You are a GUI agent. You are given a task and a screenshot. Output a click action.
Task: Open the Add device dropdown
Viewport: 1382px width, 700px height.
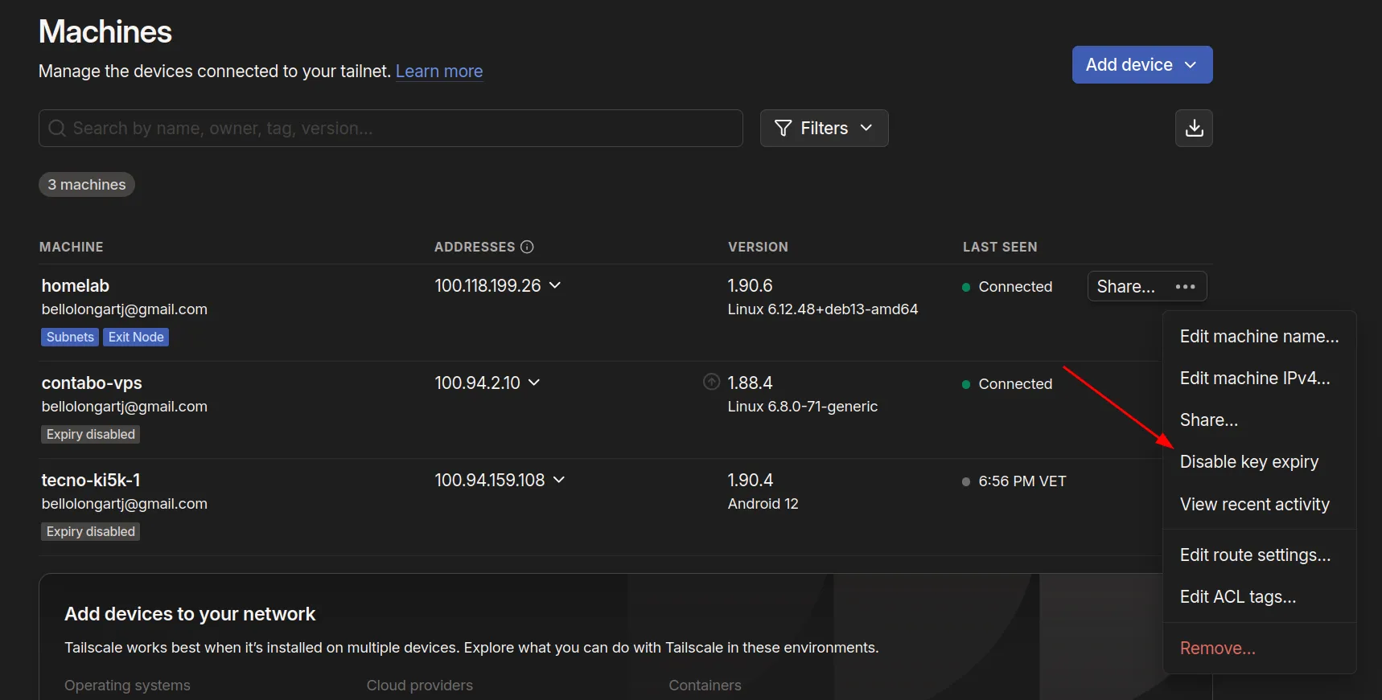tap(1141, 65)
